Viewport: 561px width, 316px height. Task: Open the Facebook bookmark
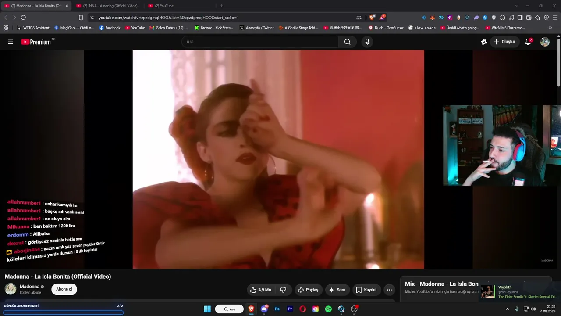coord(110,28)
